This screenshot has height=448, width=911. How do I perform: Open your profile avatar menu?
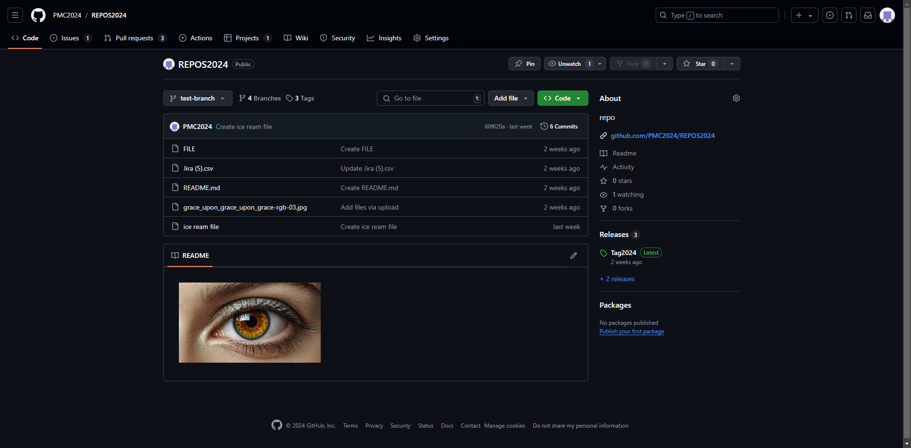pyautogui.click(x=887, y=15)
